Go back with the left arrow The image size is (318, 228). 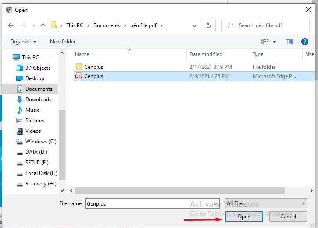[11, 25]
